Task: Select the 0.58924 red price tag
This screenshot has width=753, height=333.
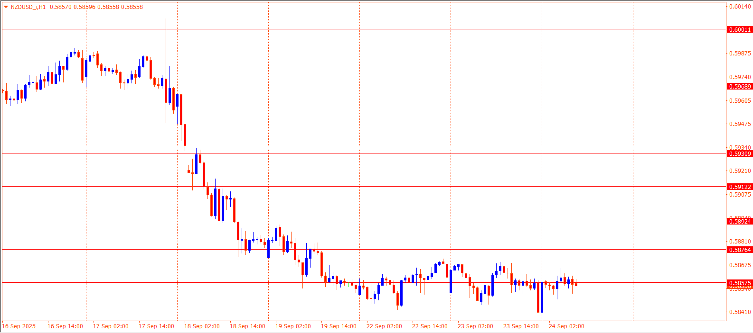Action: [x=740, y=222]
